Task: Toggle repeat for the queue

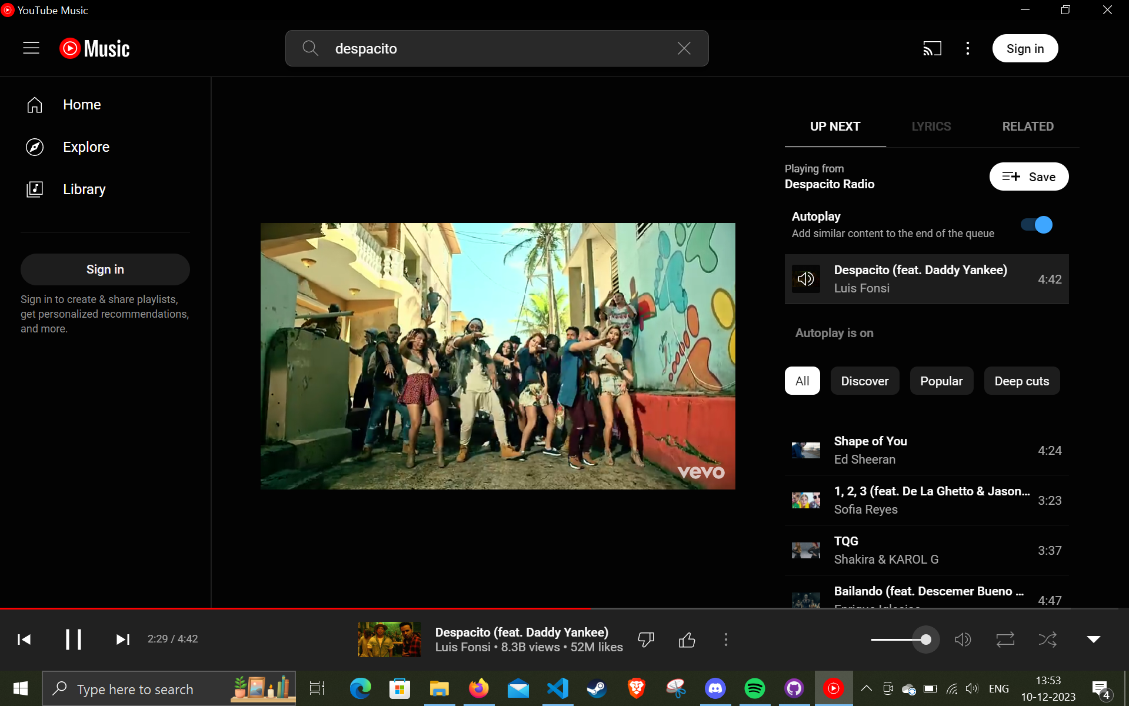Action: pyautogui.click(x=1005, y=639)
